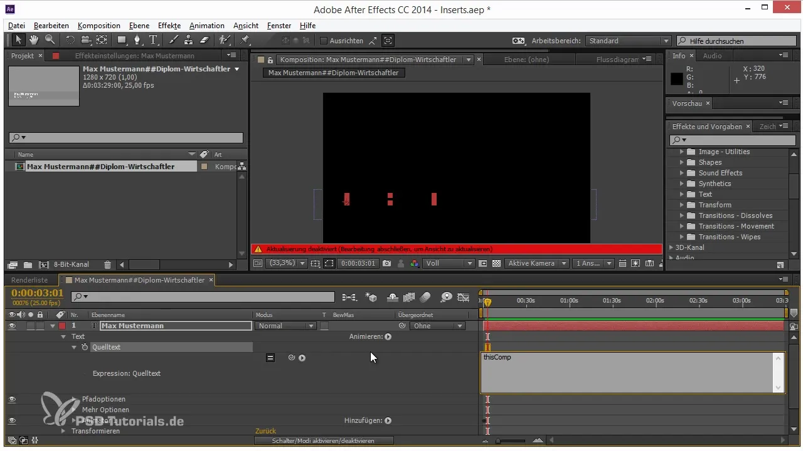The width and height of the screenshot is (803, 451).
Task: Select the Rectangle shape tool
Action: point(122,40)
